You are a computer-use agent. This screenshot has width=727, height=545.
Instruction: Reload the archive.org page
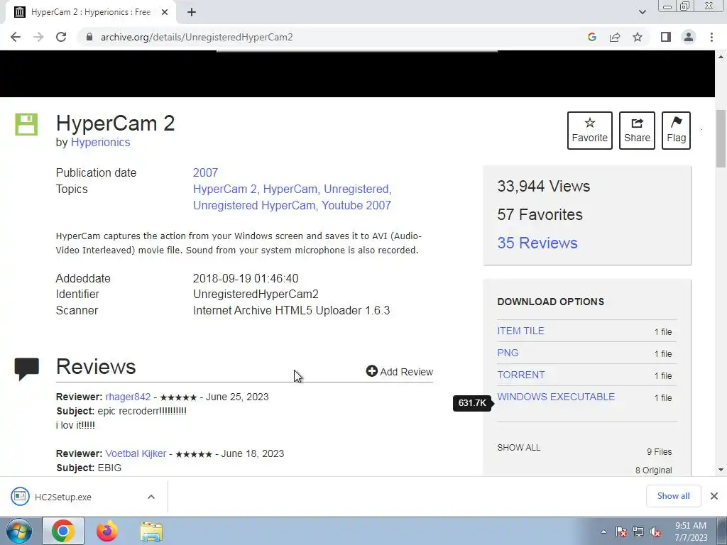click(61, 37)
